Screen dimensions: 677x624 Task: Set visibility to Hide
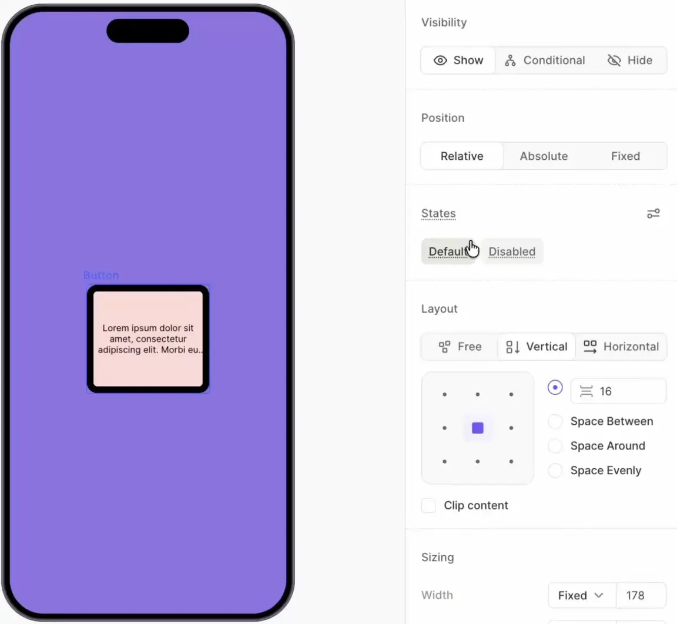pyautogui.click(x=630, y=61)
